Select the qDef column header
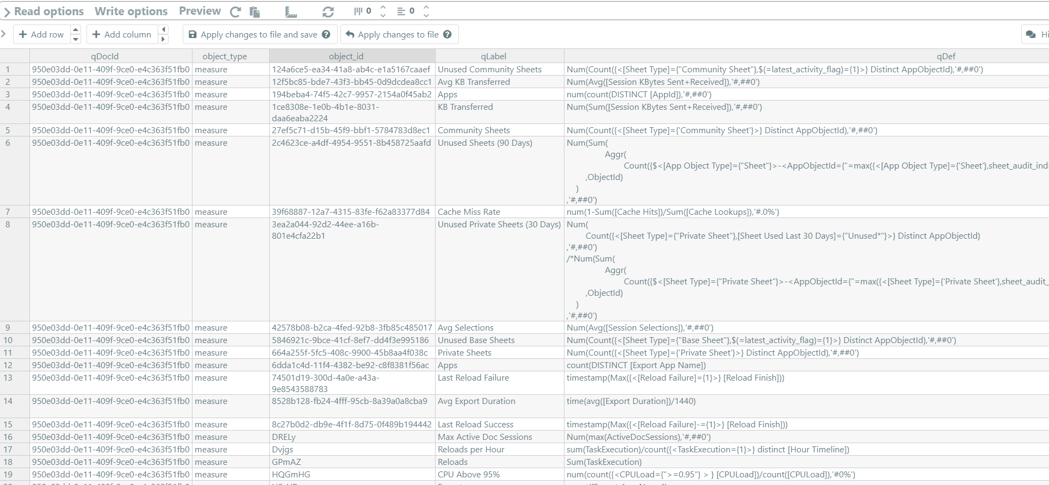The width and height of the screenshot is (1049, 485). (806, 56)
